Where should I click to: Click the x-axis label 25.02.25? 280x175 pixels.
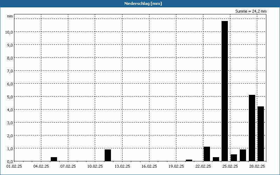point(230,167)
